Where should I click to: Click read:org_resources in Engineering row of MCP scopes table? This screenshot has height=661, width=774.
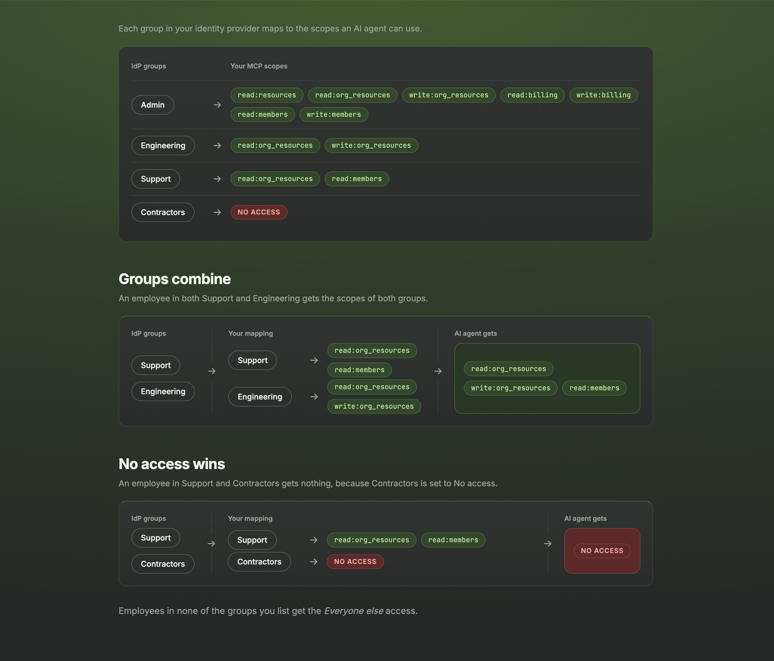click(275, 145)
